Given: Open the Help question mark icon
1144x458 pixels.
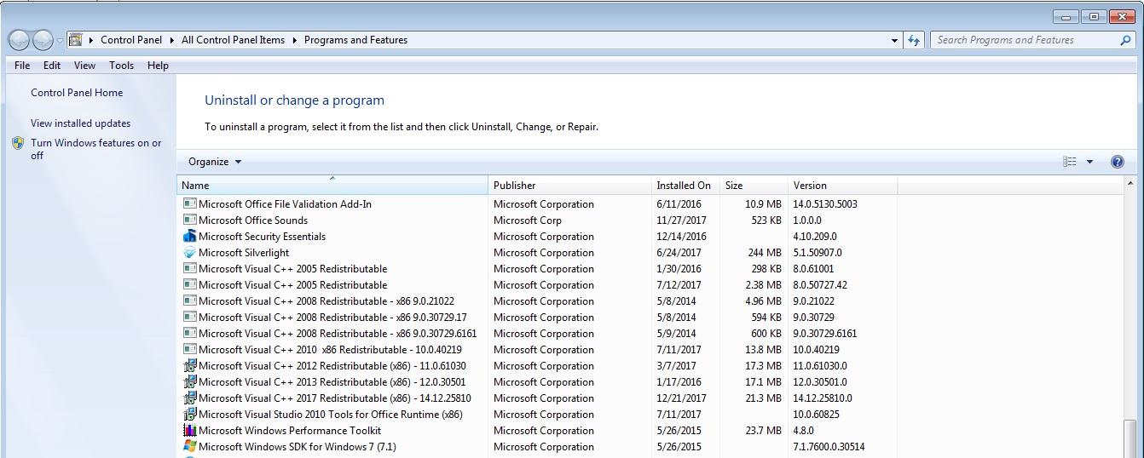Looking at the screenshot, I should [1118, 162].
